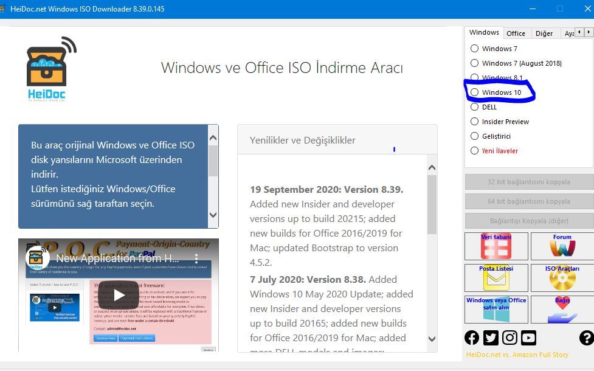Click the 7 July 2020 Version 8.38 entry
594x371 pixels.
[x=308, y=280]
